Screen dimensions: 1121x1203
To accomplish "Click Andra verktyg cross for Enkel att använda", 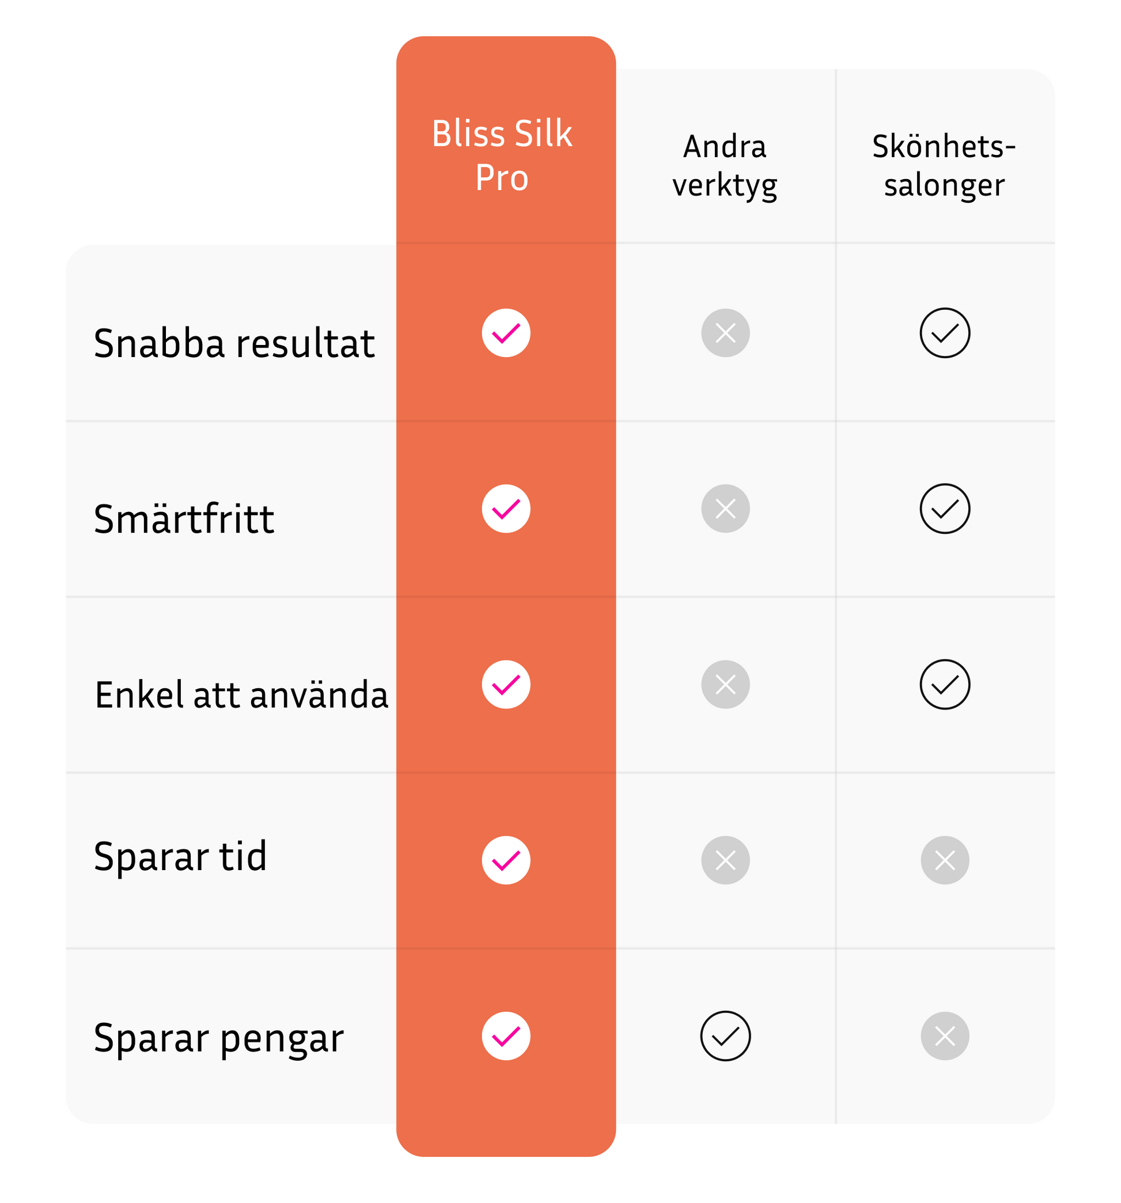I will [725, 684].
